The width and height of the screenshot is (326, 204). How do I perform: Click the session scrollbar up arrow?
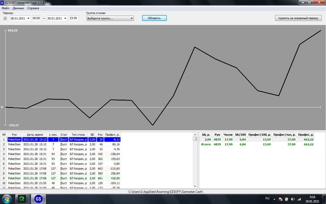point(195,135)
